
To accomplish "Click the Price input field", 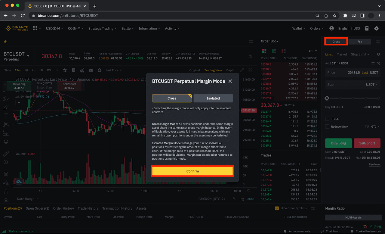I will point(353,73).
